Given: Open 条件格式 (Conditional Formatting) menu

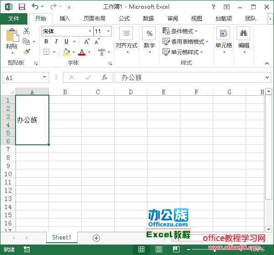Looking at the screenshot, I should click(180, 31).
